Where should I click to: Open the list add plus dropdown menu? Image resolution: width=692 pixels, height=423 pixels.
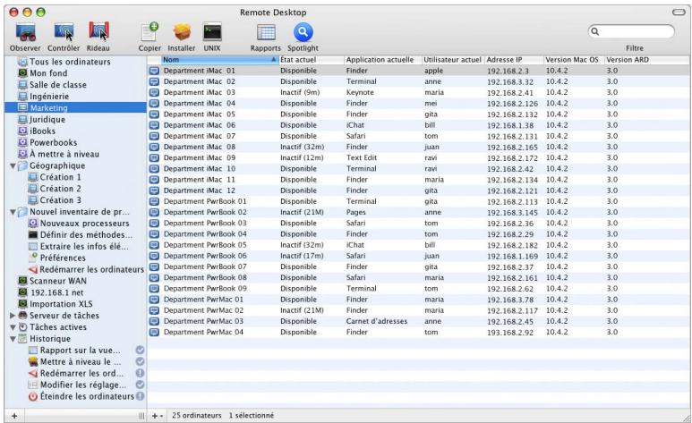tap(158, 416)
